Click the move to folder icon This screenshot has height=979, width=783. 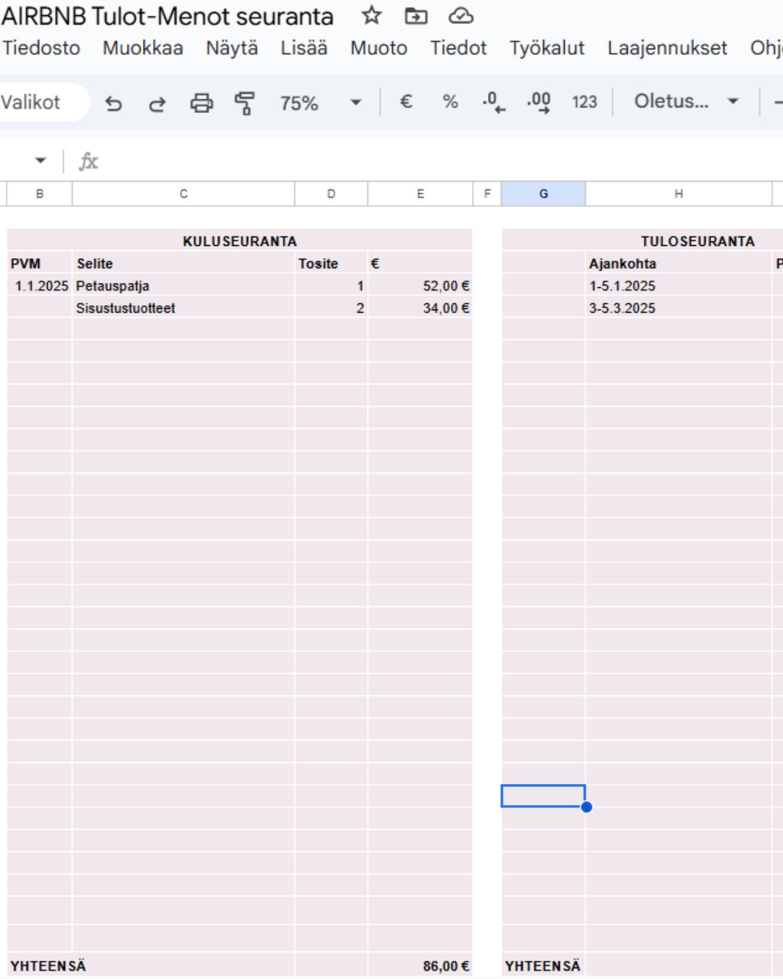416,15
